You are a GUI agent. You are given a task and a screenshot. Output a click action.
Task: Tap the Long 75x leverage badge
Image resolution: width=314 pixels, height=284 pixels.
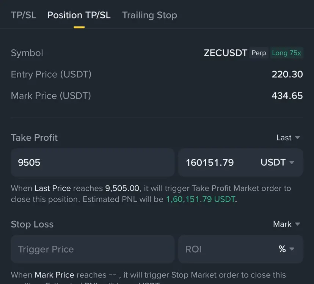click(x=286, y=53)
